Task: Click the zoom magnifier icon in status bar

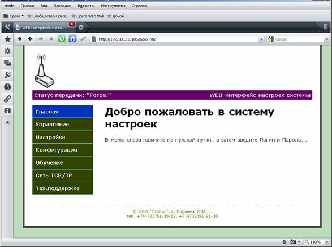Action: click(307, 242)
